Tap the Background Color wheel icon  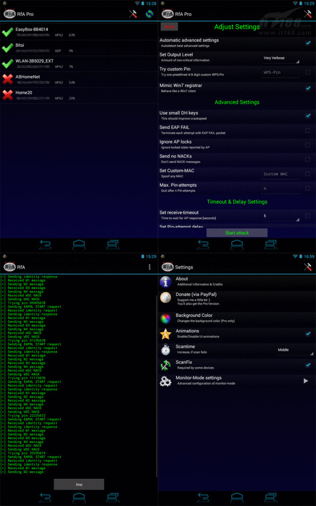tap(166, 318)
